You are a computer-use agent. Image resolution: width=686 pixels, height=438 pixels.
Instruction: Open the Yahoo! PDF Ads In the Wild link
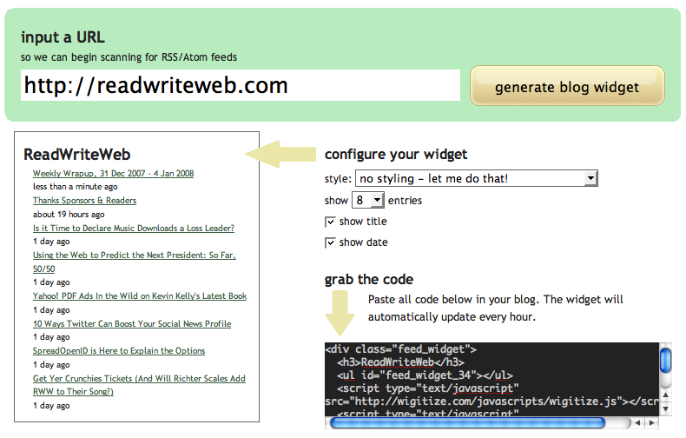[140, 296]
